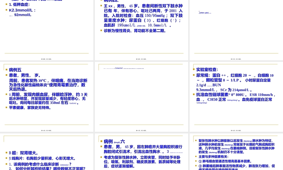Click the square bullet next to 病例五
This screenshot has width=283, height=170.
pyautogui.click(x=7, y=69)
